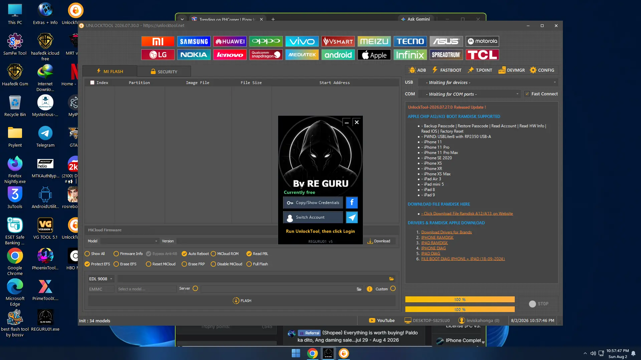Open the Select a model dropdown
Viewport: 641px width, 360px height.
(x=146, y=289)
